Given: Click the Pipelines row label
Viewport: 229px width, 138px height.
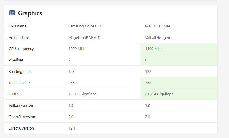Looking at the screenshot, I should pyautogui.click(x=16, y=60).
